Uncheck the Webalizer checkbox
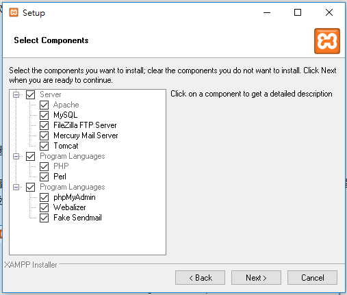347x295 pixels. click(x=44, y=207)
